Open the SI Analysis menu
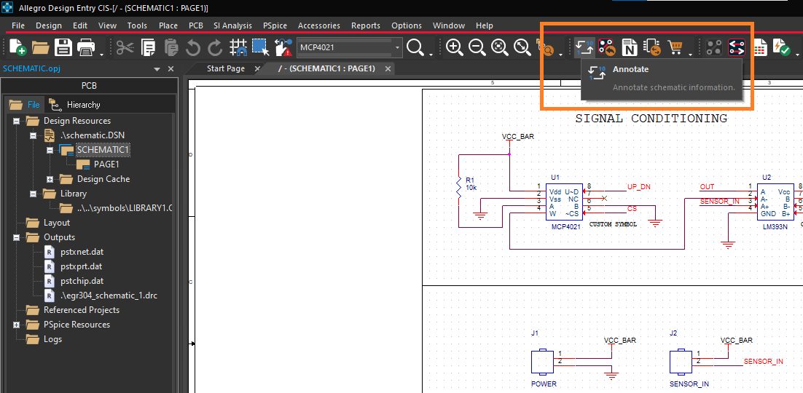 [x=232, y=25]
